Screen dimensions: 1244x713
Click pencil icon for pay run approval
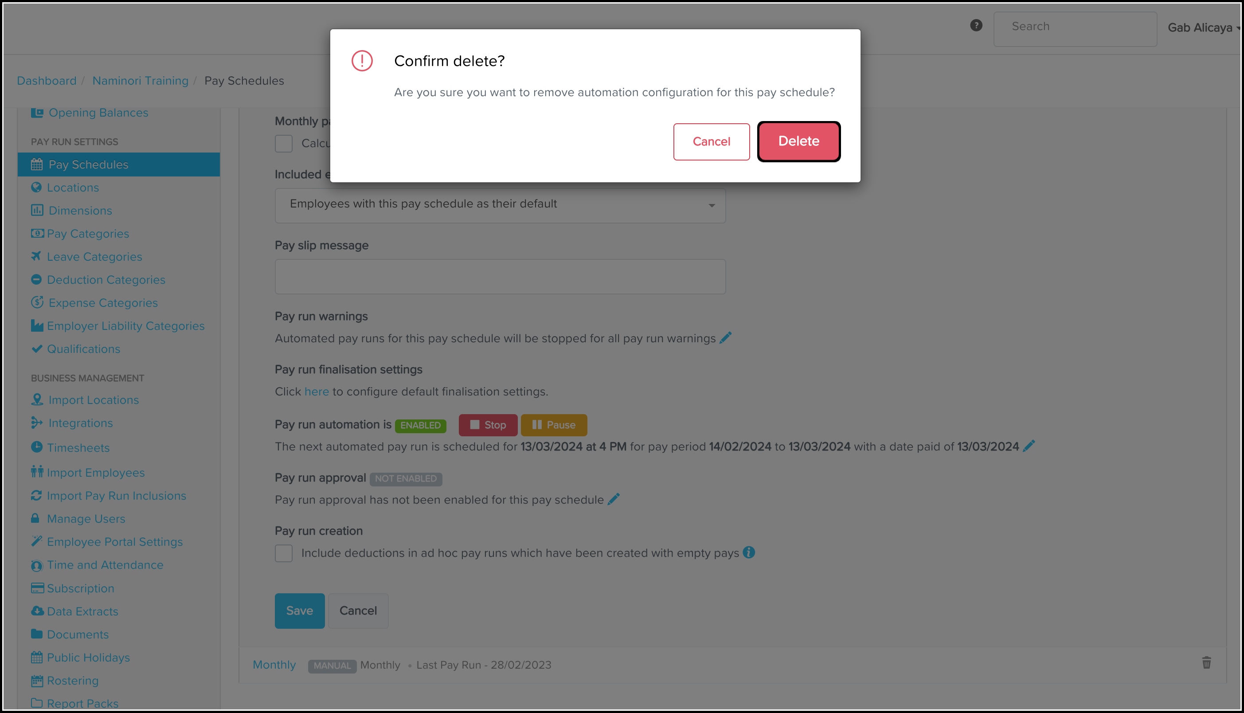coord(614,499)
